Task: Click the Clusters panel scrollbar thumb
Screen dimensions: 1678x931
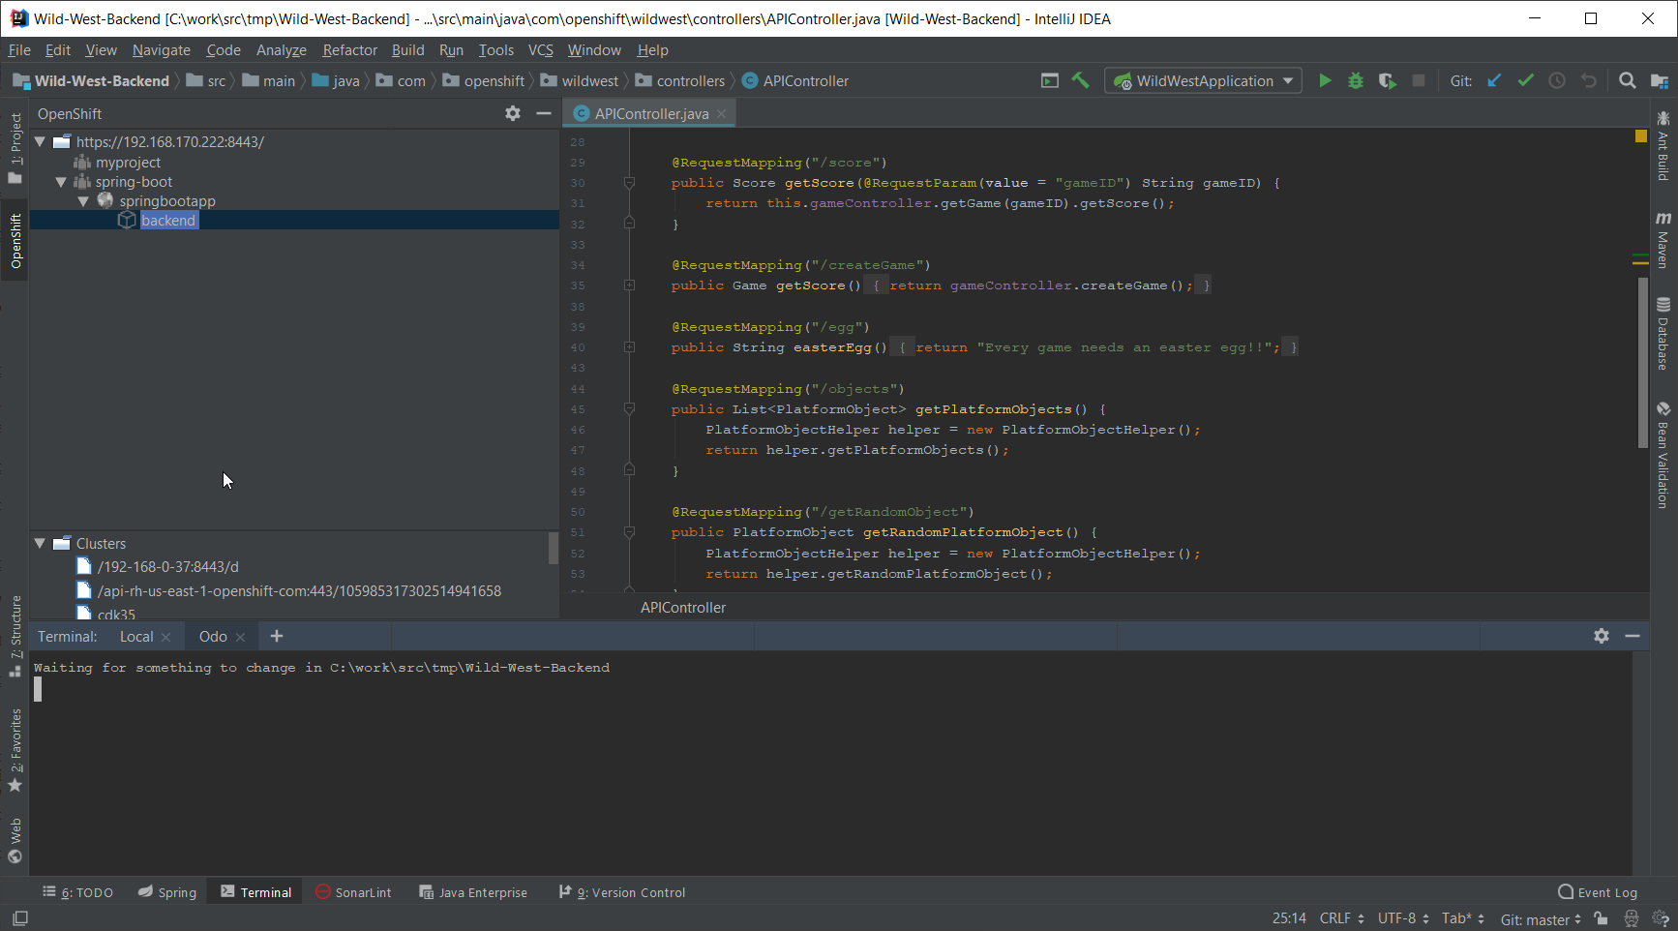Action: tap(554, 548)
